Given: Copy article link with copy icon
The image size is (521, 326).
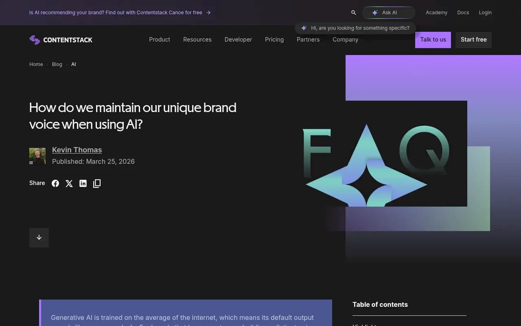Looking at the screenshot, I should point(97,183).
